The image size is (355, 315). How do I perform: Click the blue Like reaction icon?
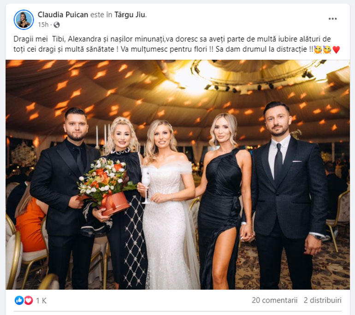click(19, 301)
